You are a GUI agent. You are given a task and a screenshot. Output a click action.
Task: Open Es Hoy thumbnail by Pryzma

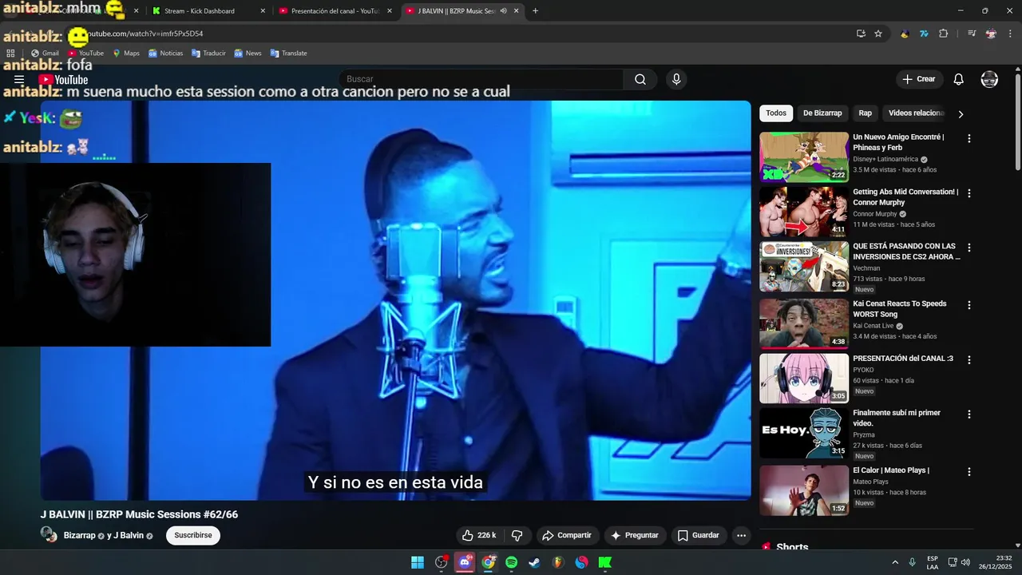pyautogui.click(x=804, y=433)
